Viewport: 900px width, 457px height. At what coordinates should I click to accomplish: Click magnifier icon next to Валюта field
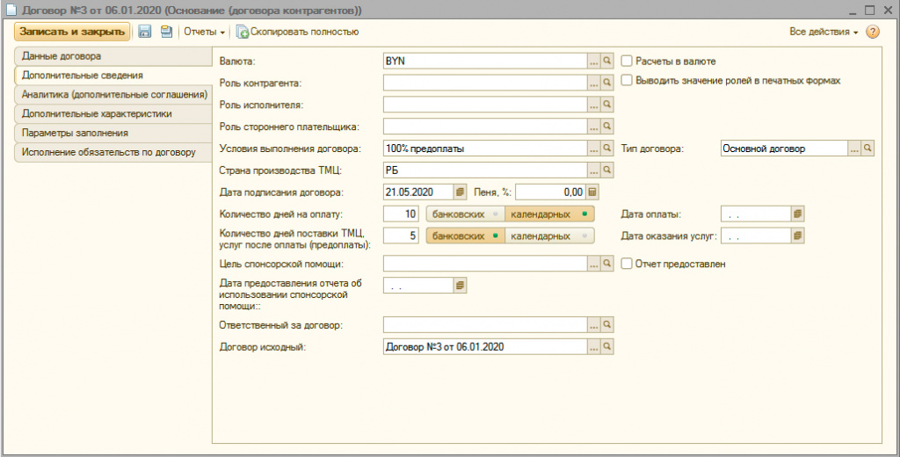pos(606,62)
